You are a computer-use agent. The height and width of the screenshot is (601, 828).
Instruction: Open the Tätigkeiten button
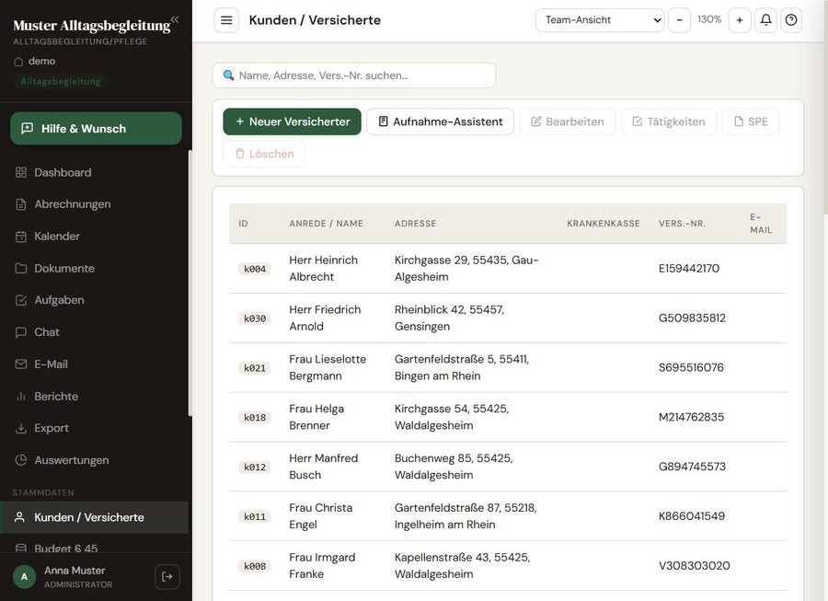(x=669, y=121)
